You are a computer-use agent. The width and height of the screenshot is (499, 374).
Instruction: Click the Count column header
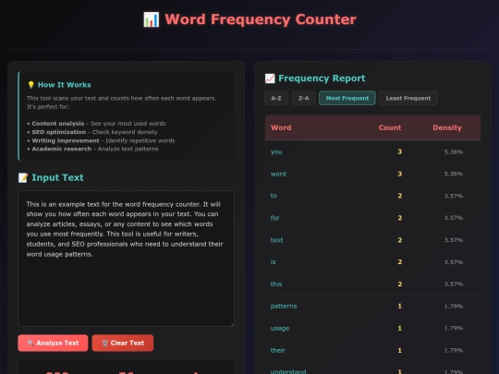(390, 127)
